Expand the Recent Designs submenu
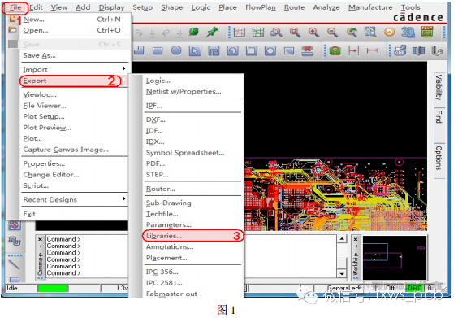The height and width of the screenshot is (318, 458). 75,200
